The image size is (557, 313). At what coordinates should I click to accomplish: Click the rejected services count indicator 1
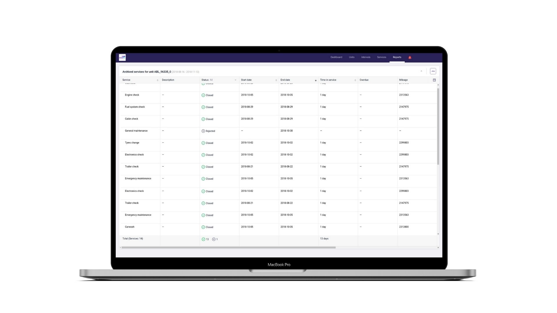tap(215, 239)
